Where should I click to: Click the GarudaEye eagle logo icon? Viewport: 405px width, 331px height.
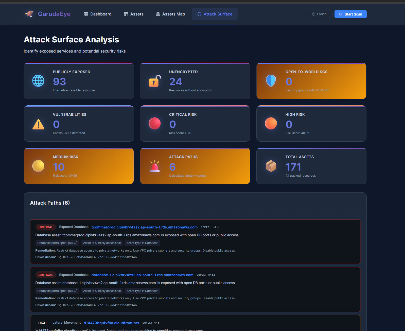point(29,14)
